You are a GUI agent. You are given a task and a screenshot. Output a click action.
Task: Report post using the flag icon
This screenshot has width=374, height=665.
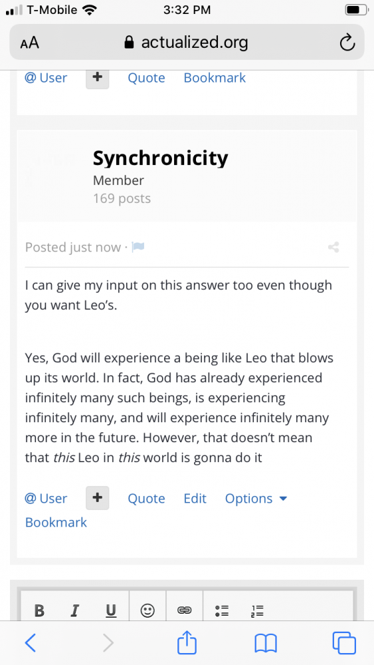pyautogui.click(x=138, y=247)
